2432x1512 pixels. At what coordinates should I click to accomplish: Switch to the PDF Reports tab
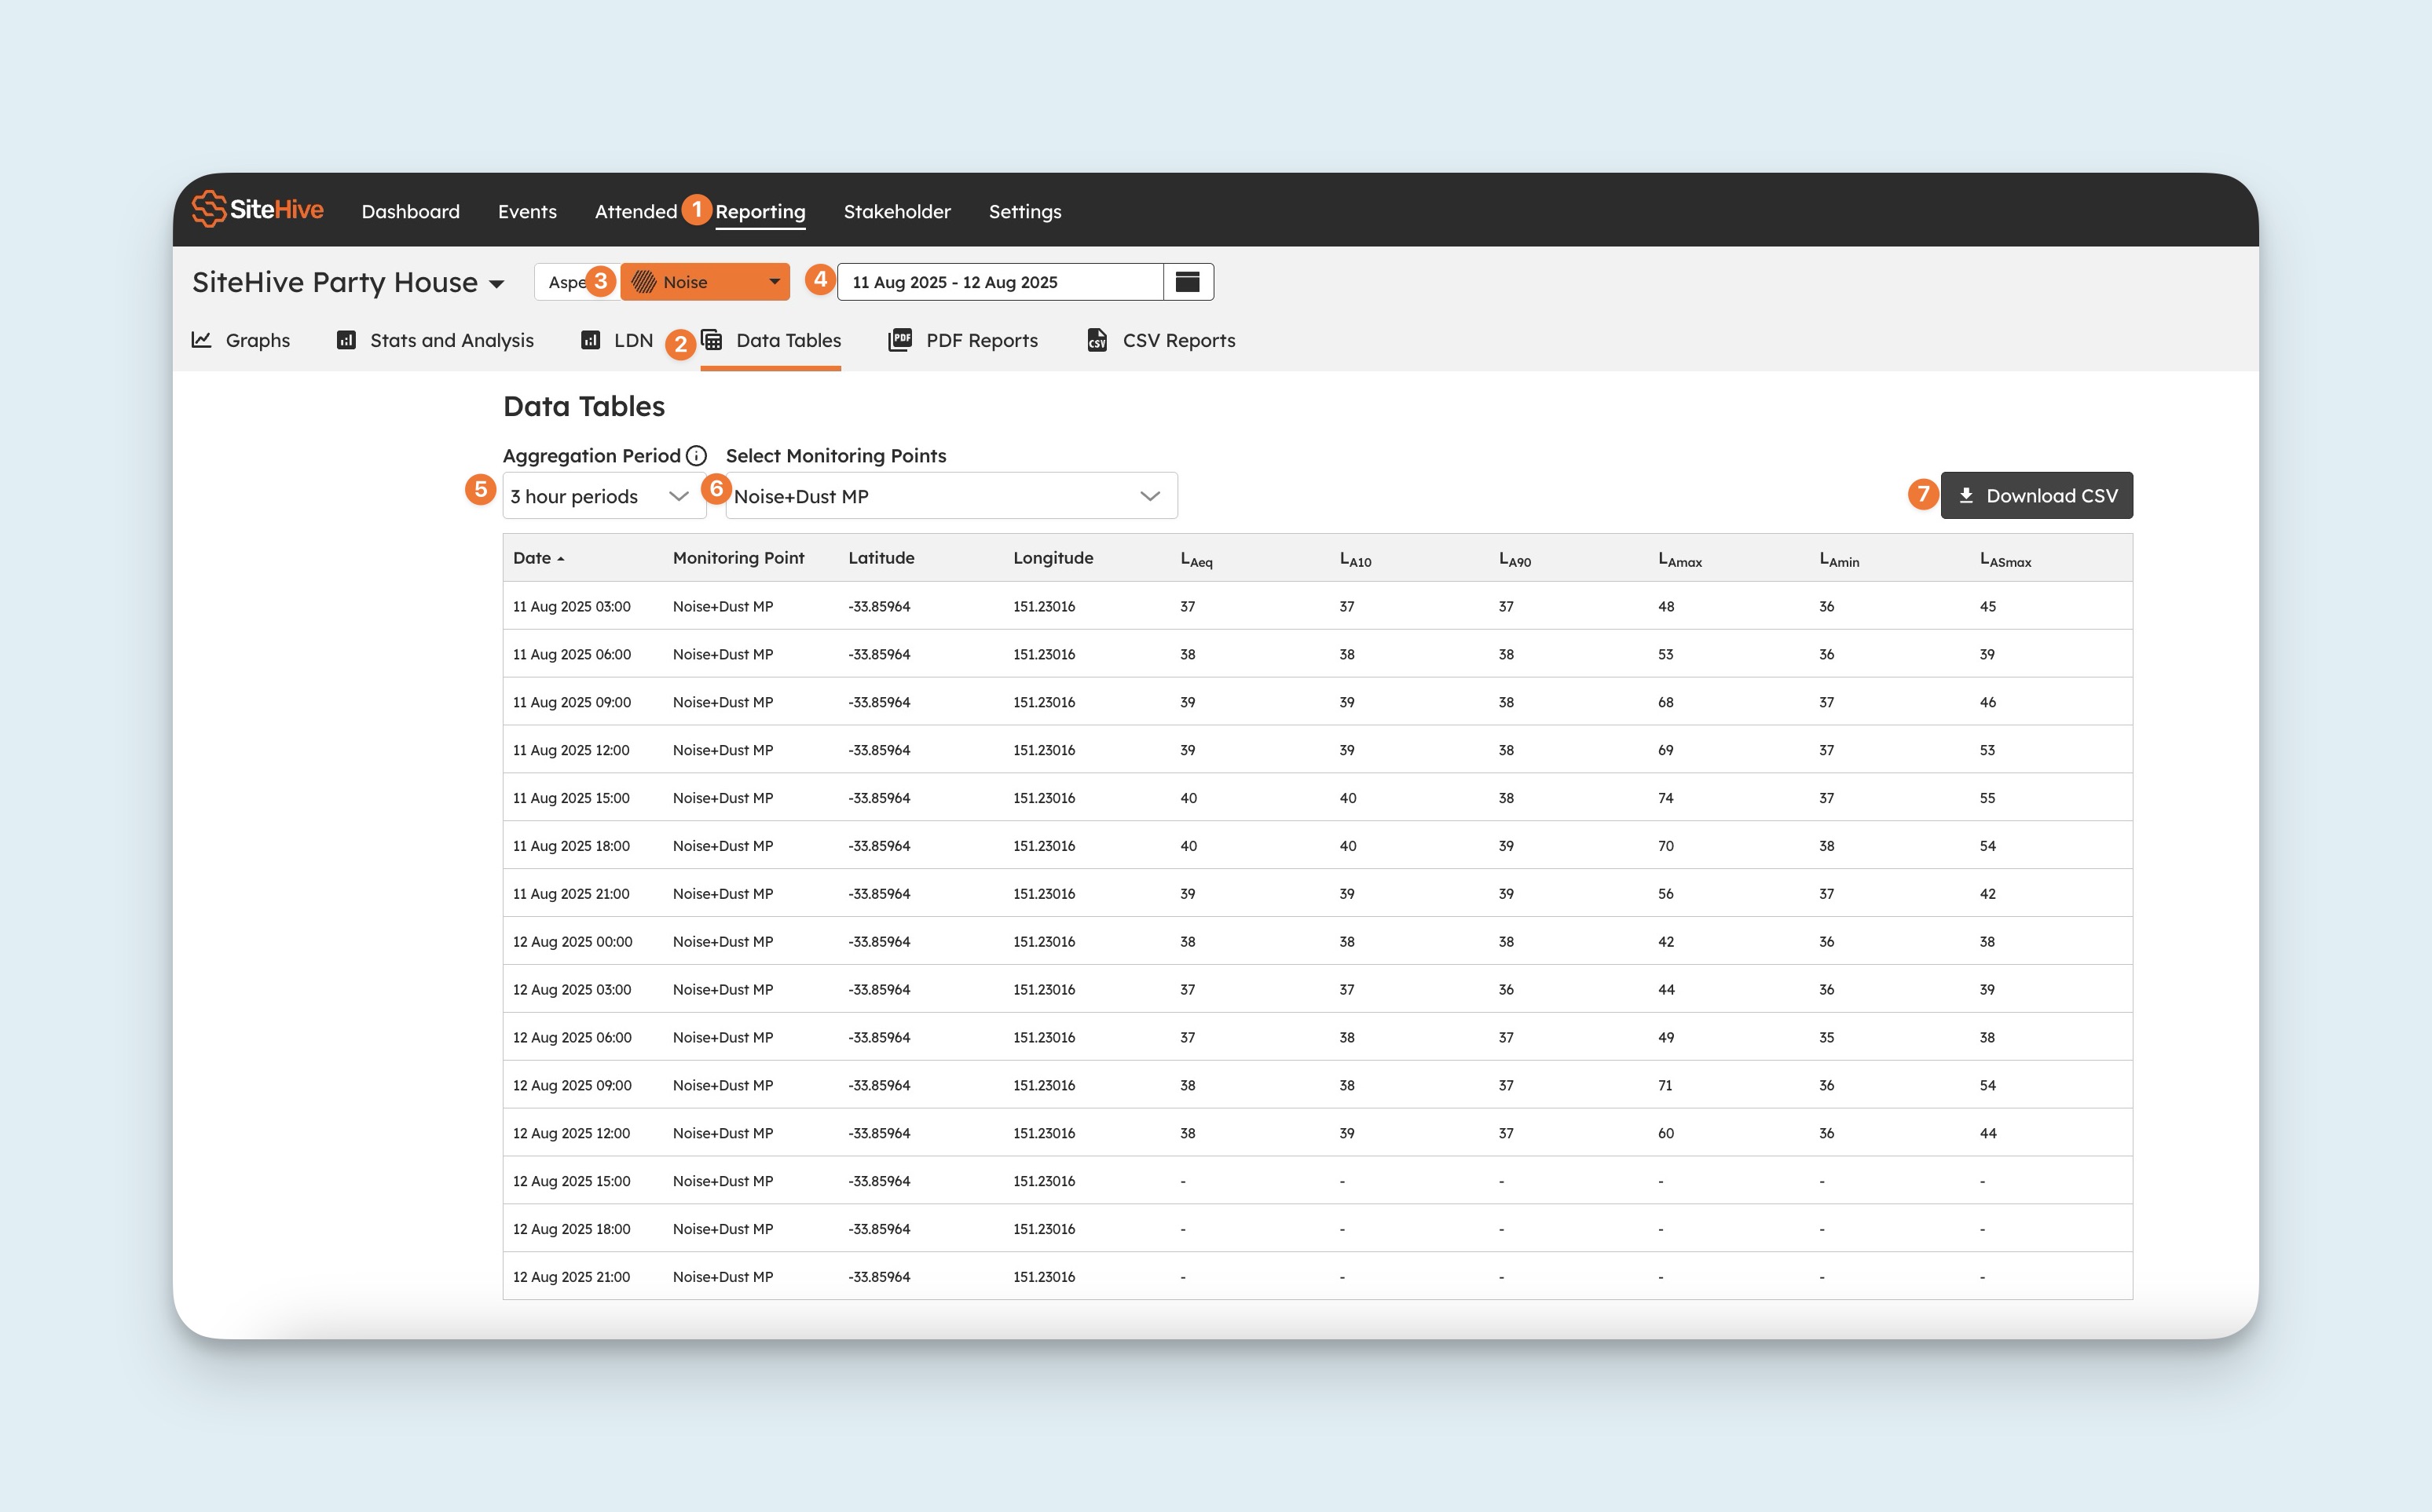pyautogui.click(x=963, y=340)
